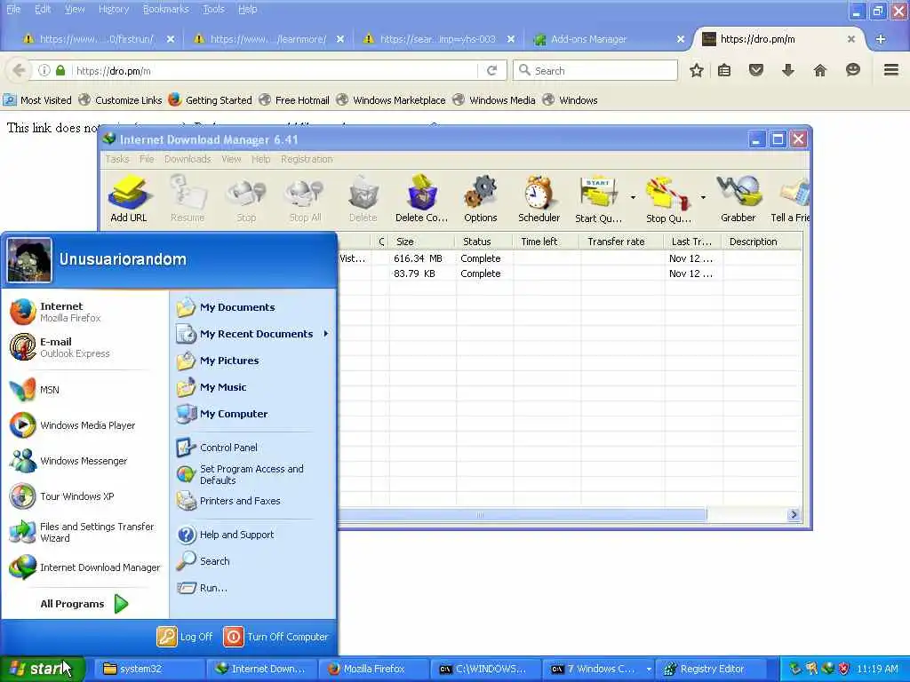Expand All Programs list
Screen dimensions: 910x682
84,604
